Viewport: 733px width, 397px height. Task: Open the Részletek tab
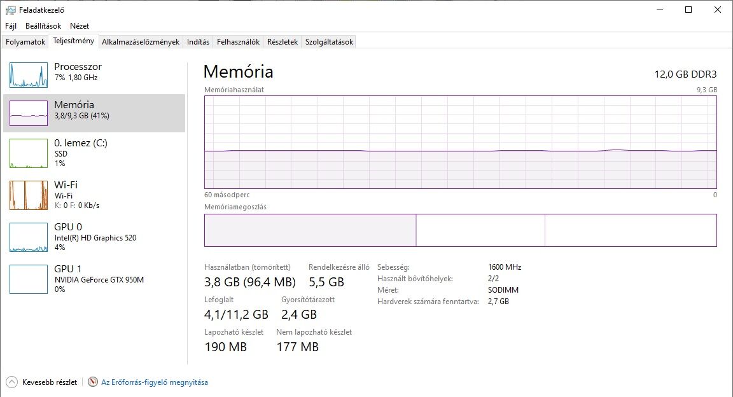(x=283, y=41)
